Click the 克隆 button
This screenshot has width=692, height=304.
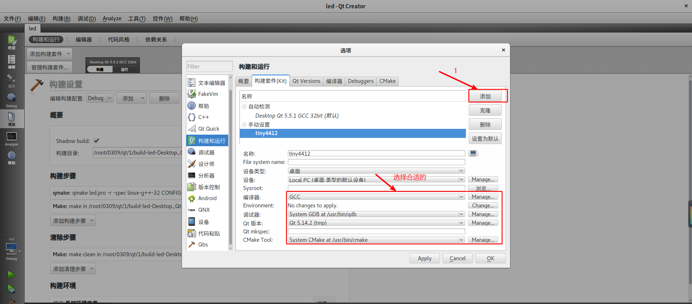[x=485, y=110]
